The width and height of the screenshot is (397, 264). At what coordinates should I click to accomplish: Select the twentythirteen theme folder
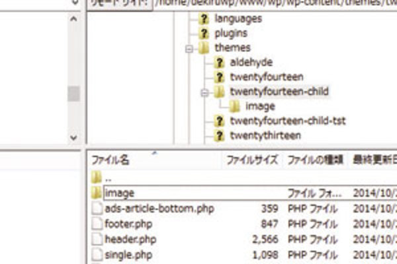265,136
